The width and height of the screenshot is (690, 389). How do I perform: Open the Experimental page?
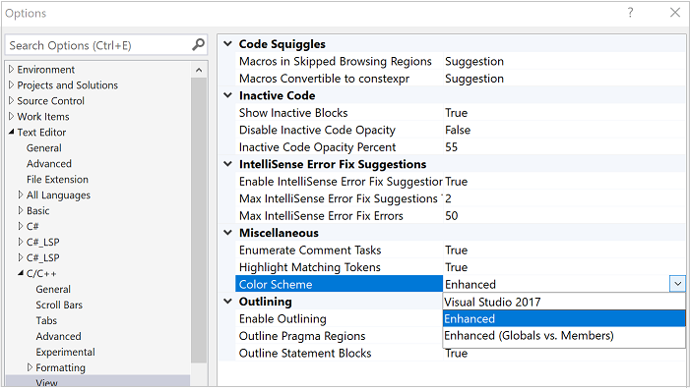click(65, 352)
